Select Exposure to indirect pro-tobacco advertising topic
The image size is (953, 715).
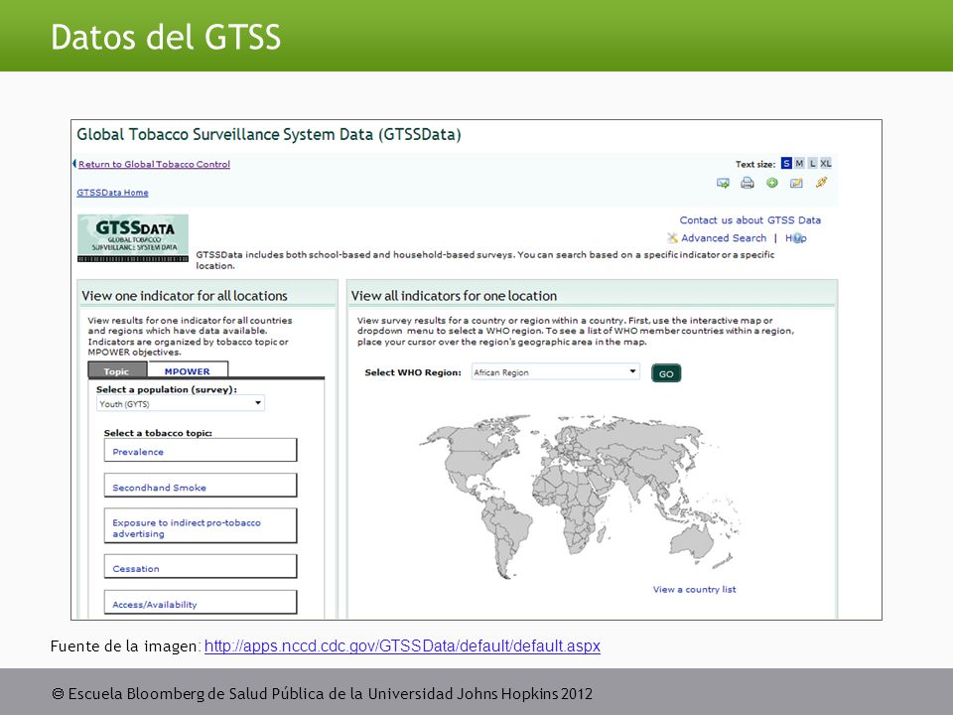pos(201,526)
